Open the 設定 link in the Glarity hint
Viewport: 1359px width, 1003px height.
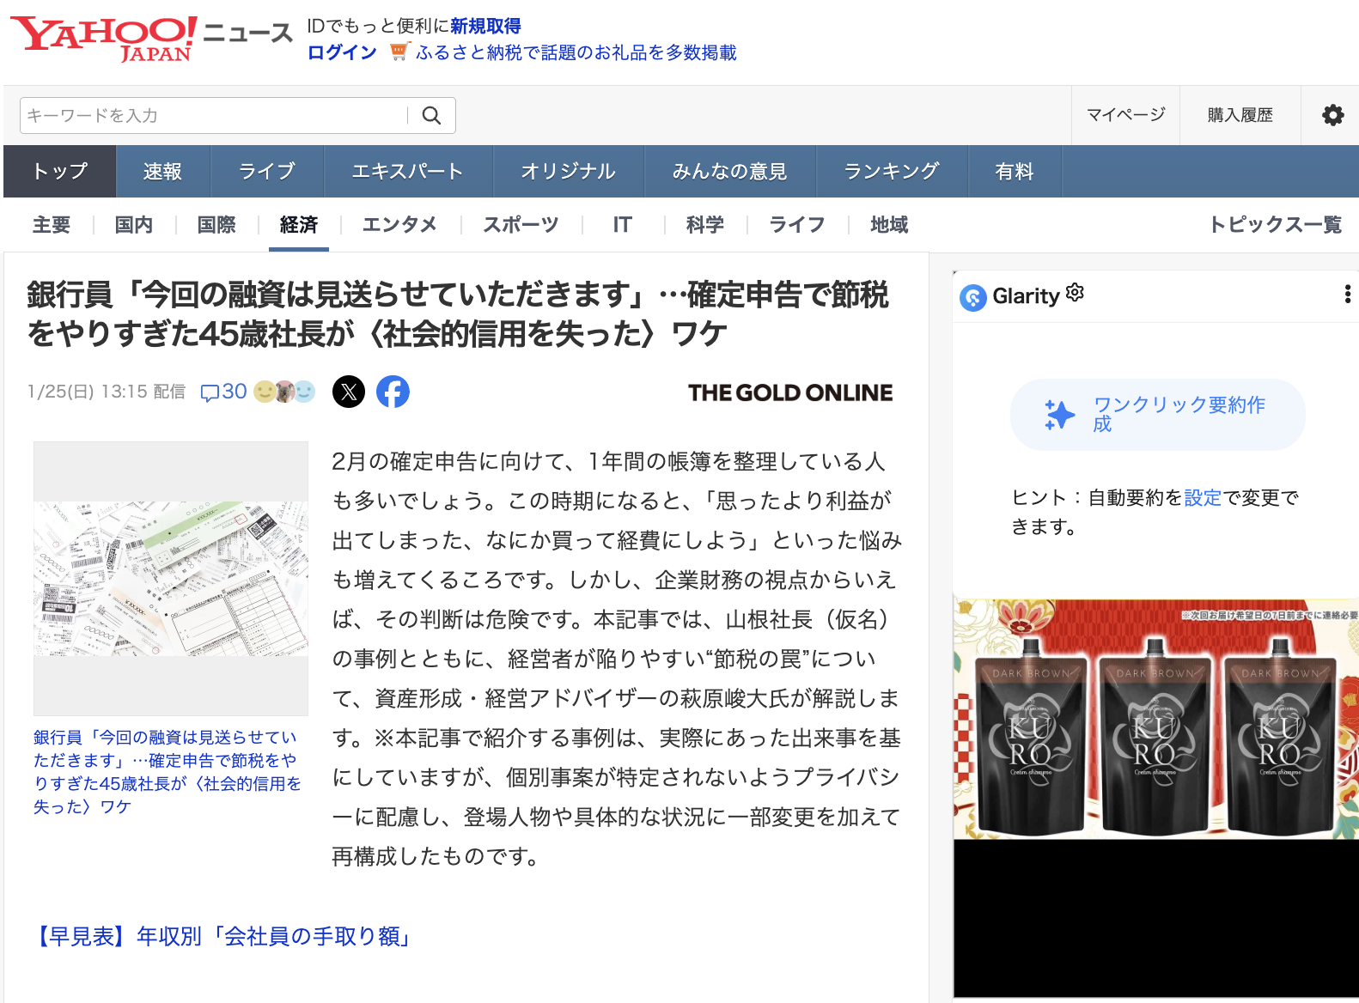click(1203, 497)
